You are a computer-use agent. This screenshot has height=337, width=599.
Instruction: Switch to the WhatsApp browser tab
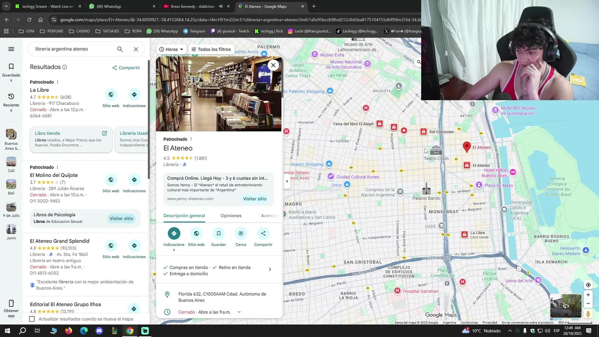pyautogui.click(x=122, y=7)
